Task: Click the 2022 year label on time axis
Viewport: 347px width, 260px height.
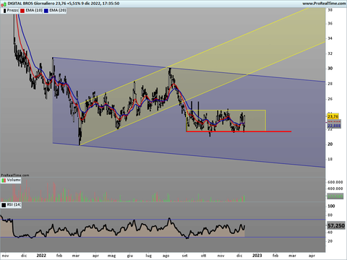Action: 41,256
